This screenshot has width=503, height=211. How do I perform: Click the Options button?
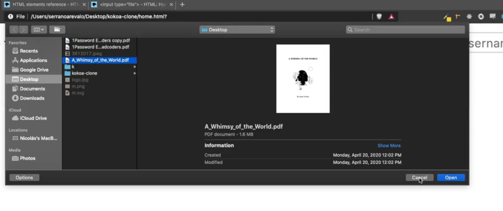25,177
